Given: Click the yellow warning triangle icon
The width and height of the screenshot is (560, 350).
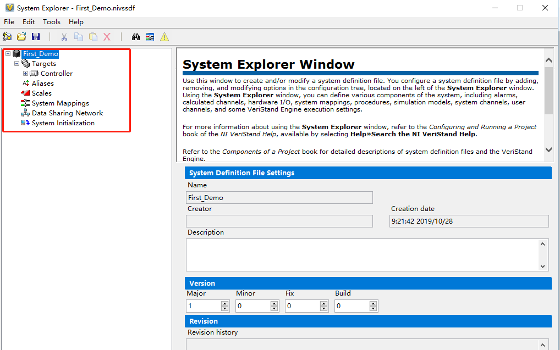Looking at the screenshot, I should [x=164, y=37].
